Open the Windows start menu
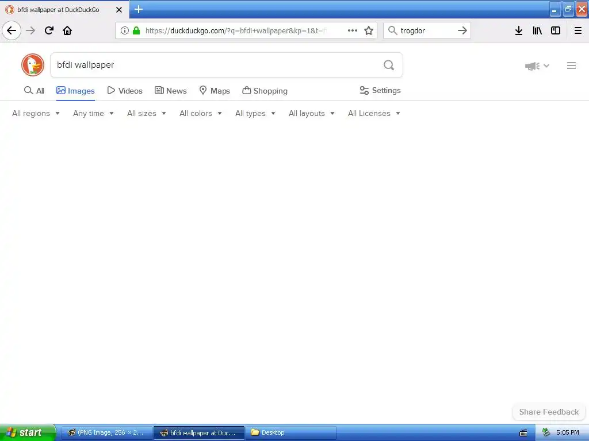Viewport: 589px width, 441px height. 28,432
